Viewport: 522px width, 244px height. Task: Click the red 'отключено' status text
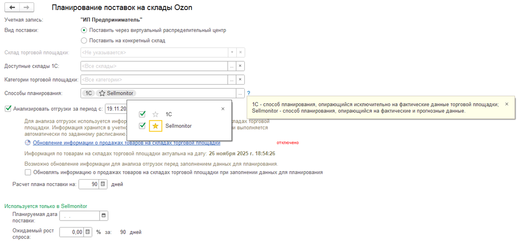288,143
